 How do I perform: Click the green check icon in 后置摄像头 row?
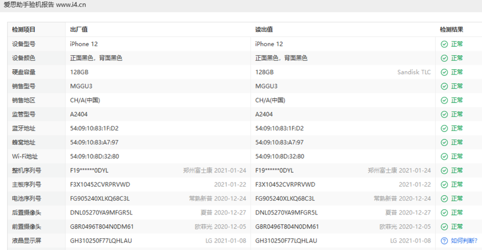point(444,213)
